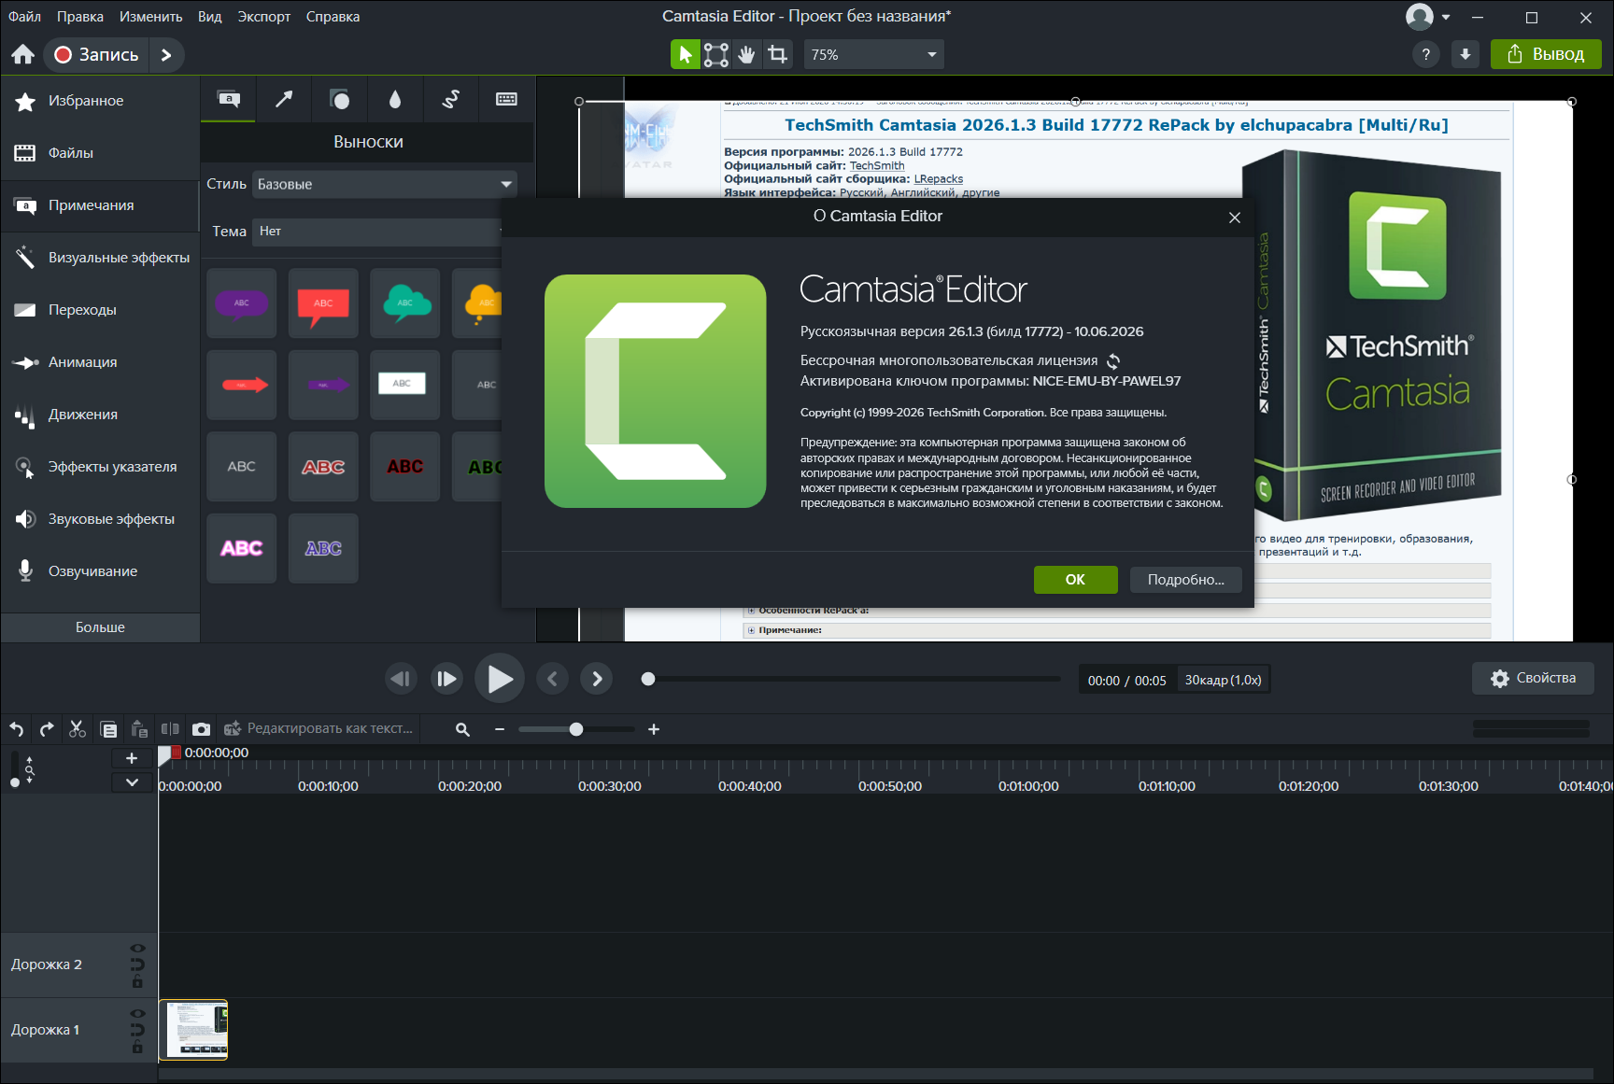Cut the selection with the scissors icon

tap(78, 729)
